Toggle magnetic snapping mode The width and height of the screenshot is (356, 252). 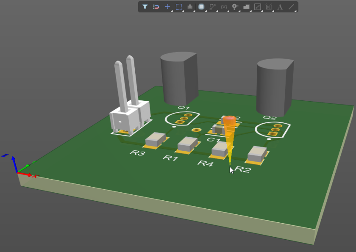coord(157,6)
